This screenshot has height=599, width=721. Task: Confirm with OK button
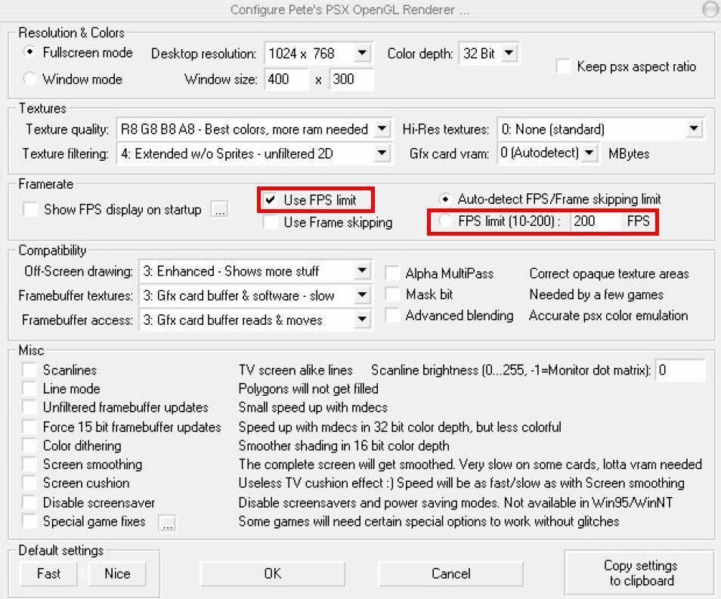pyautogui.click(x=272, y=574)
